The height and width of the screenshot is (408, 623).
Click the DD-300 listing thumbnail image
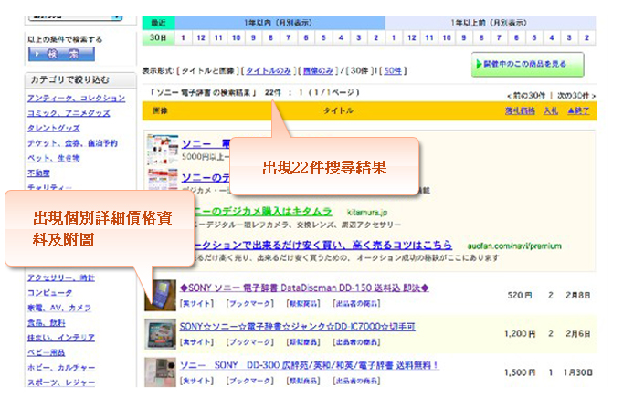[x=160, y=371]
